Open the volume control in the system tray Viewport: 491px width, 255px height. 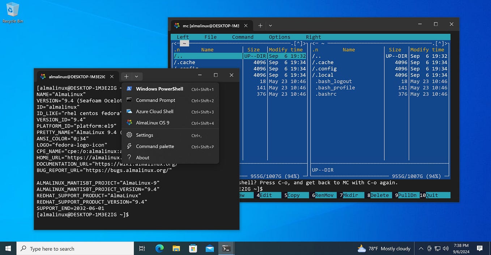tap(446, 248)
